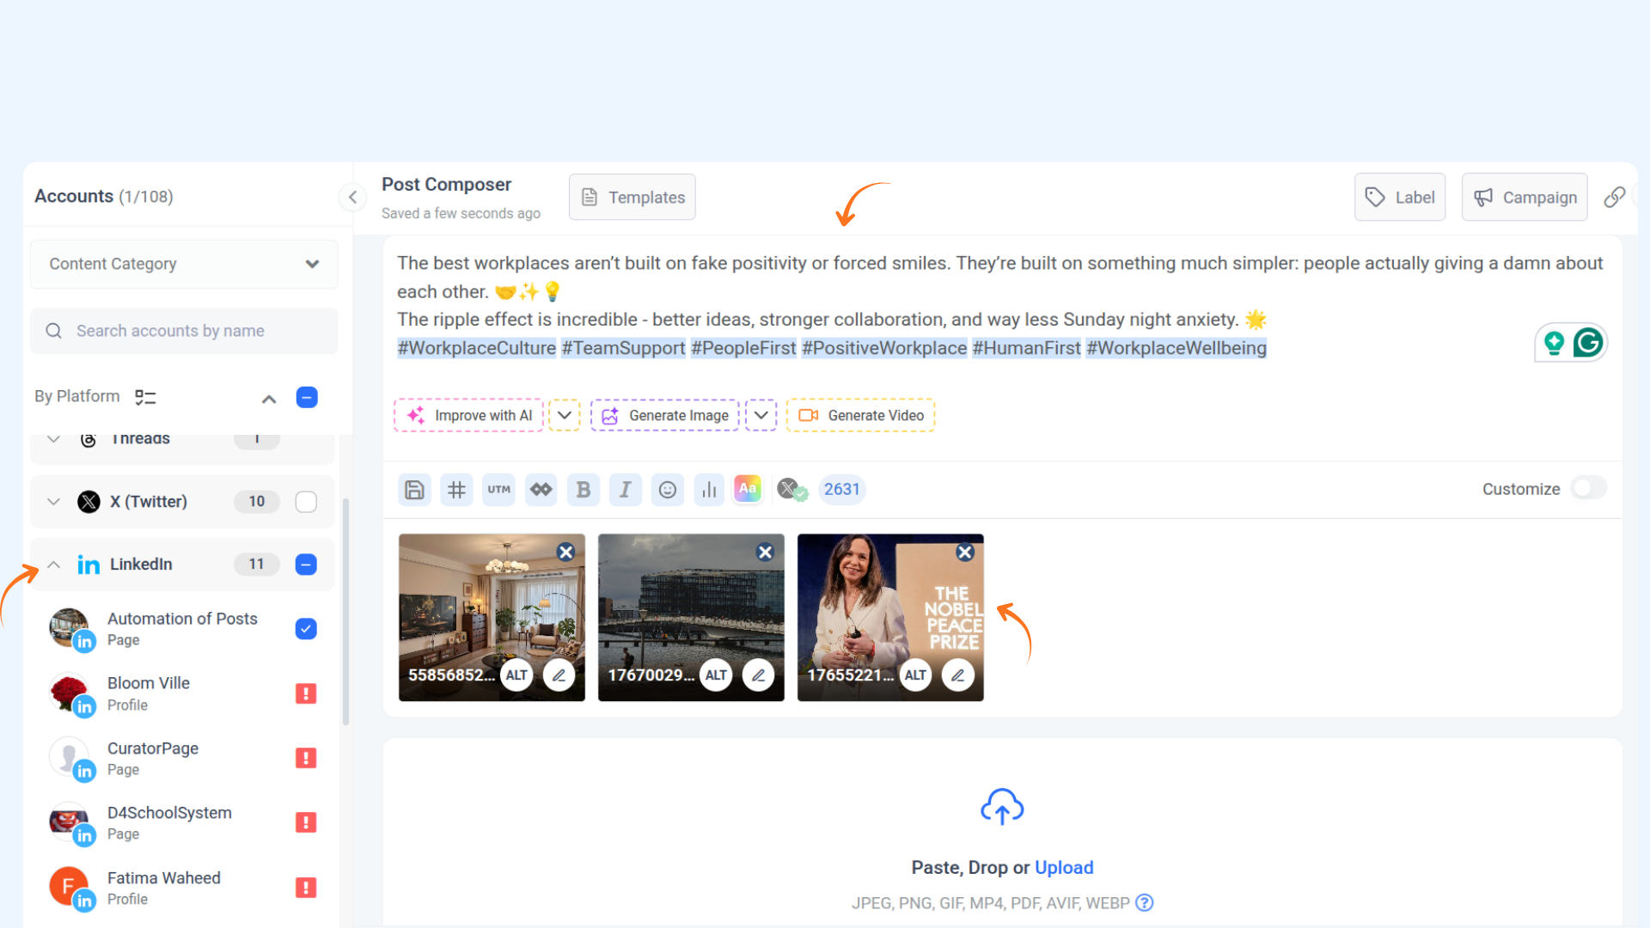Image resolution: width=1650 pixels, height=928 pixels.
Task: Uncheck Automation of Posts account
Action: (306, 629)
